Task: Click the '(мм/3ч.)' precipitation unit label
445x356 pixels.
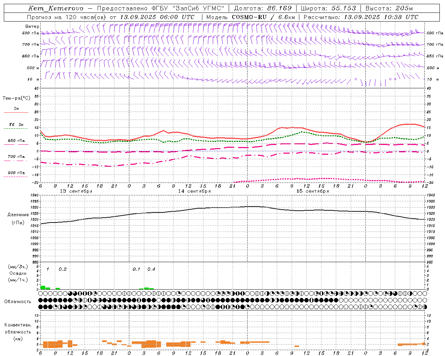Action: point(18,267)
